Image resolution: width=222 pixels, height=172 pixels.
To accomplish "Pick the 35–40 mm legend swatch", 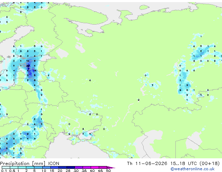I will [87, 167].
